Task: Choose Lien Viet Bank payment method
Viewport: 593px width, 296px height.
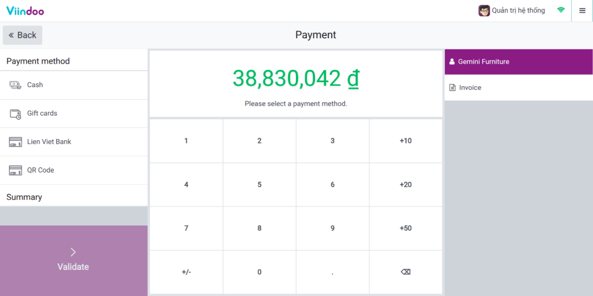Action: click(x=74, y=142)
